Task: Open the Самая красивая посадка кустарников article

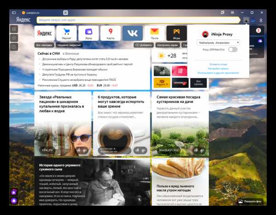Action: click(180, 124)
